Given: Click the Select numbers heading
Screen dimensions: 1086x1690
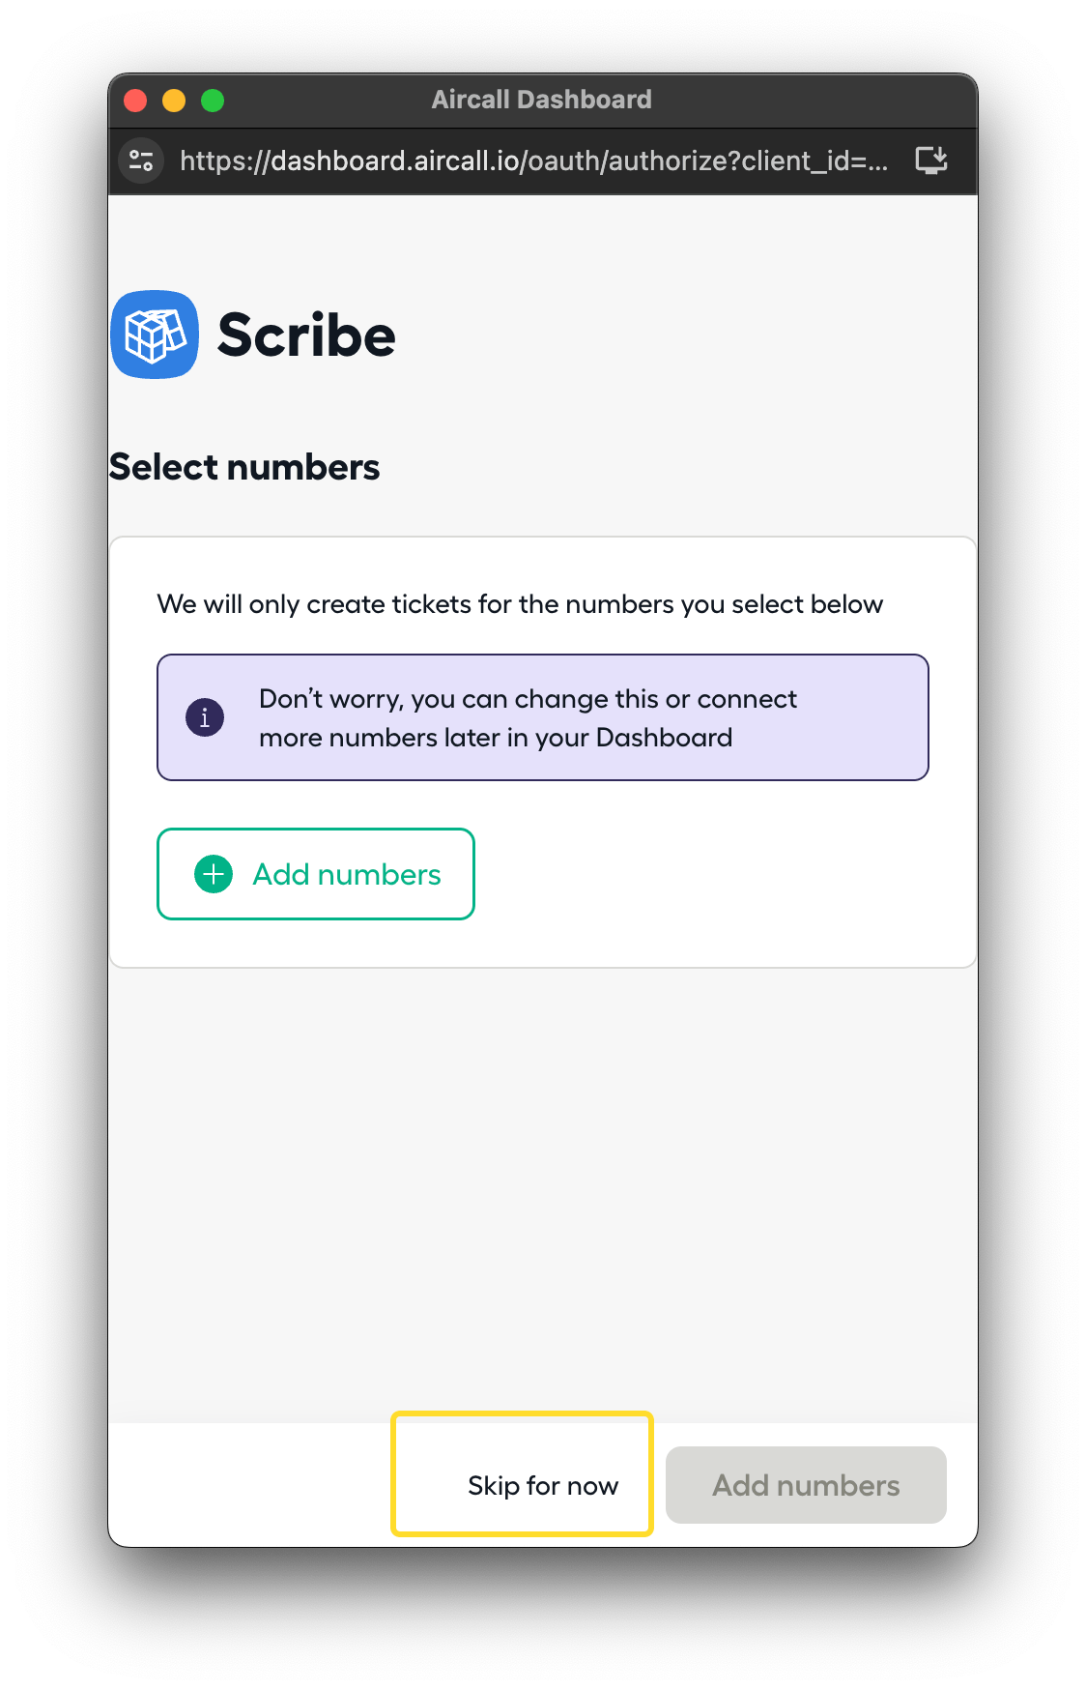Looking at the screenshot, I should pyautogui.click(x=244, y=467).
